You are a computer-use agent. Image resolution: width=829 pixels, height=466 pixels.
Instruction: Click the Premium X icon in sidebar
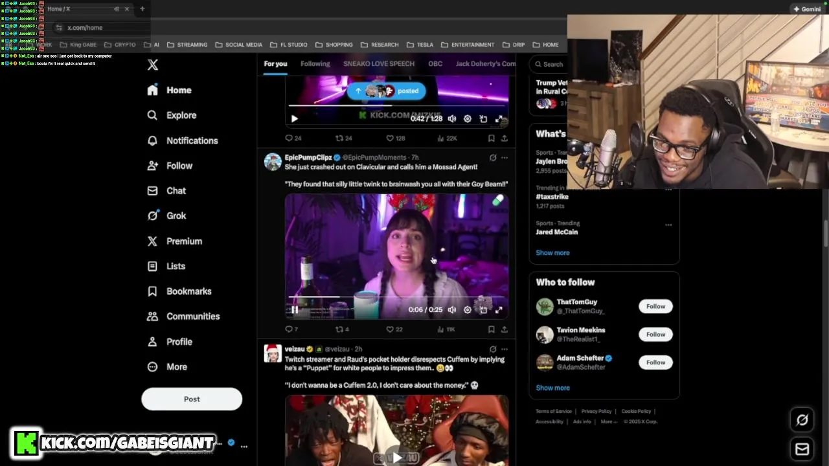pyautogui.click(x=152, y=241)
